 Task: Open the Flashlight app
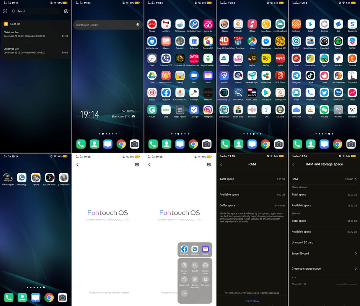point(194,93)
